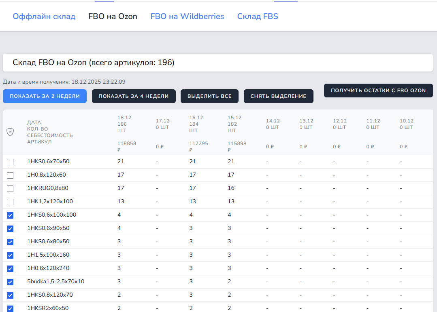This screenshot has height=312, width=437.
Task: Click Получить остатки с FBO Ozon
Action: coord(378,91)
